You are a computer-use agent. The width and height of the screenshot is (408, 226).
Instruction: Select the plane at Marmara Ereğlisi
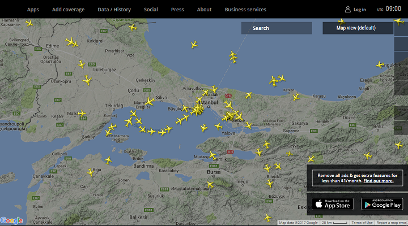(x=150, y=102)
